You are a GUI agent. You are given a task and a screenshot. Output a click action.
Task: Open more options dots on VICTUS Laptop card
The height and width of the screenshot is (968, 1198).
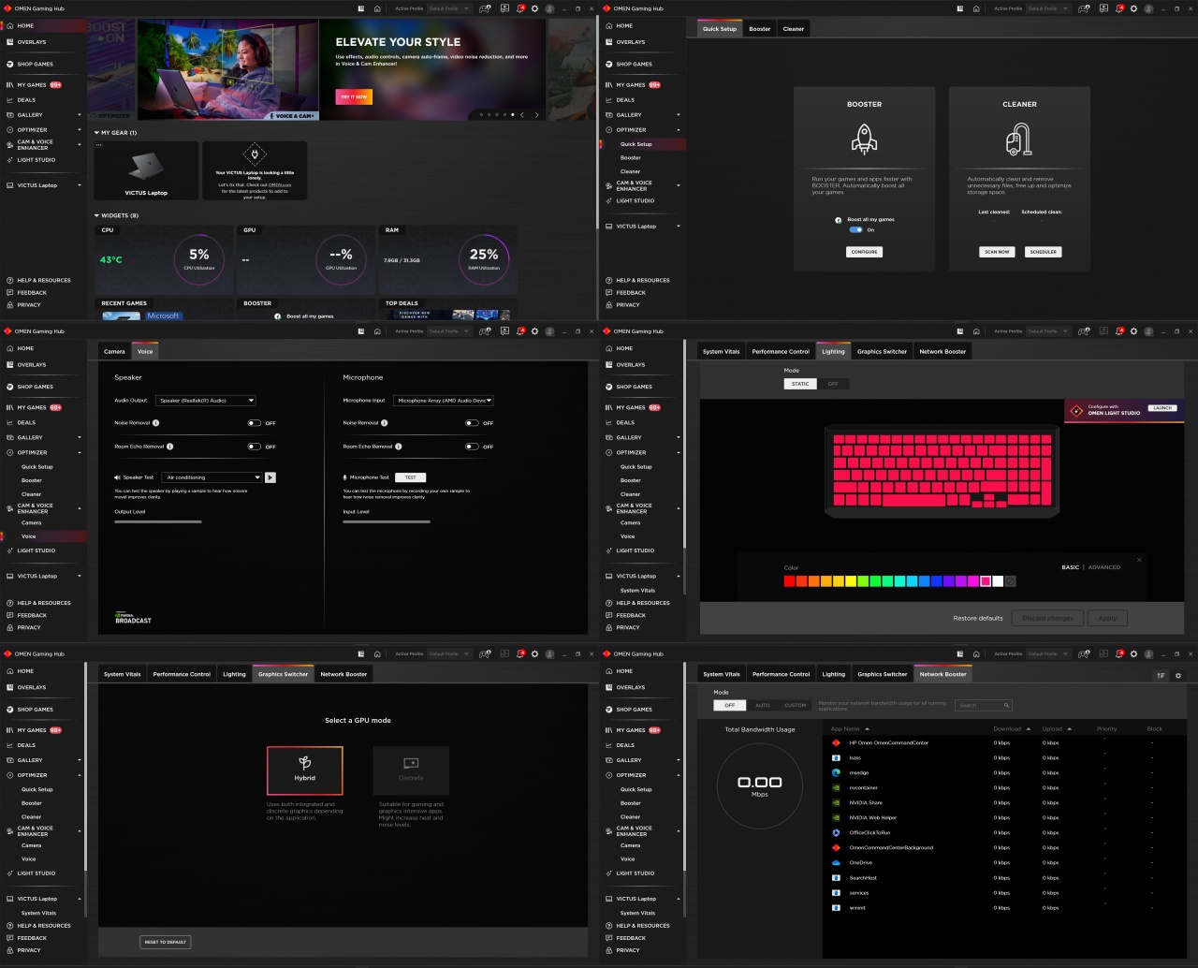pyautogui.click(x=99, y=146)
